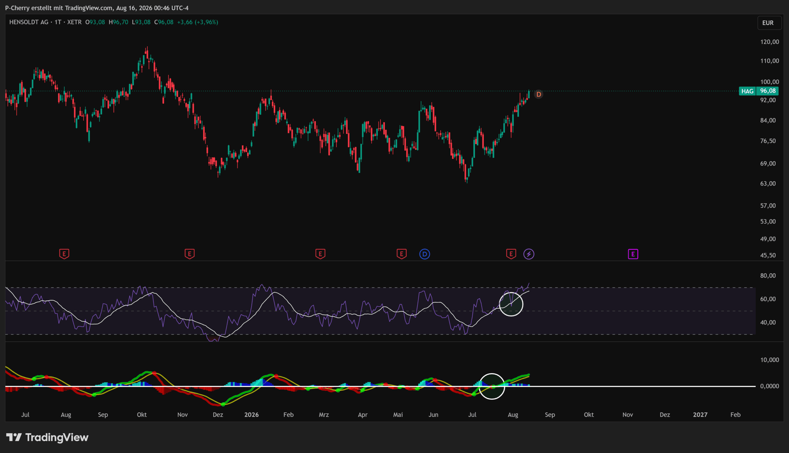Open the red earnings 'E' marker at November 2025

[190, 254]
